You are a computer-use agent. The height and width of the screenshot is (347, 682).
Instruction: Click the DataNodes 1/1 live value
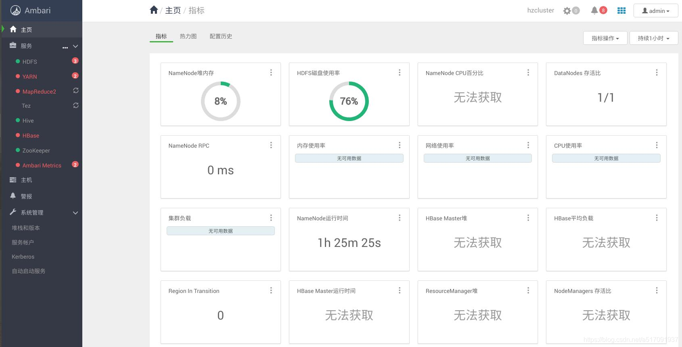point(606,97)
